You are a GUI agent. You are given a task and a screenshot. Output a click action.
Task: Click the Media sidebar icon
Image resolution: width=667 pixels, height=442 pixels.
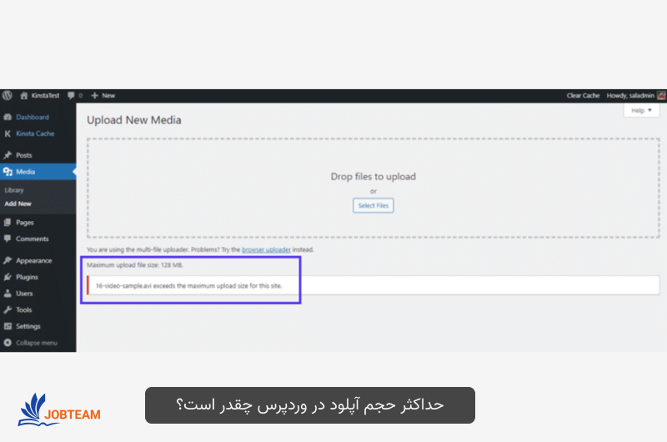click(x=8, y=172)
